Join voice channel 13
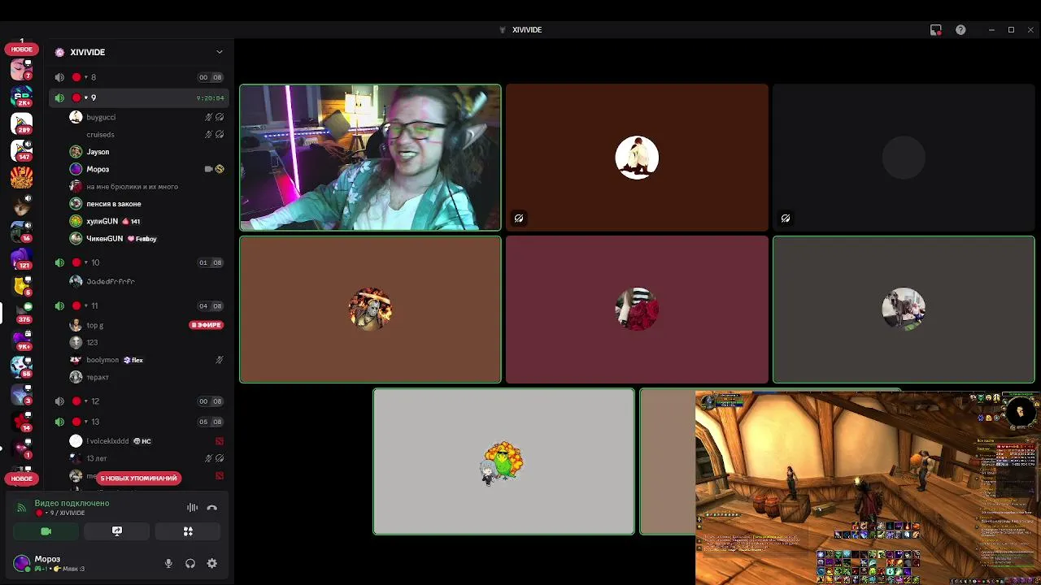Viewport: 1041px width, 585px height. 138,422
